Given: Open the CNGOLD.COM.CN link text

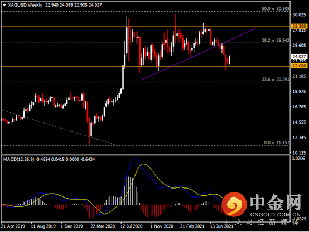Looking at the screenshot, I should 275,214.
